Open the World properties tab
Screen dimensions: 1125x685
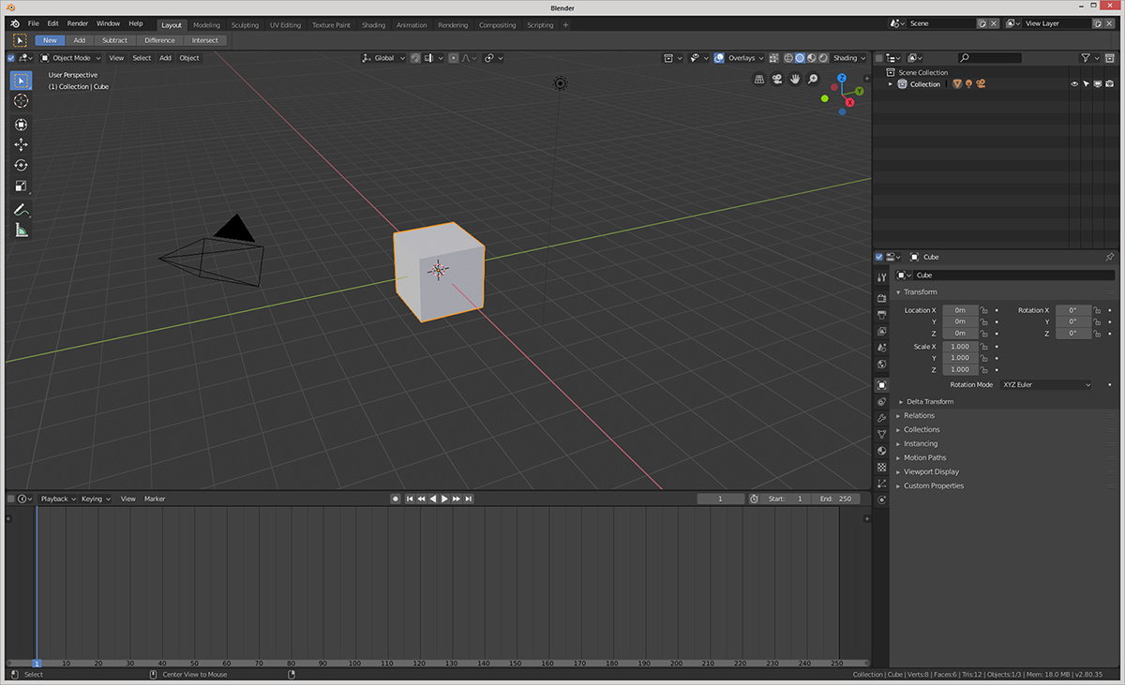[881, 365]
